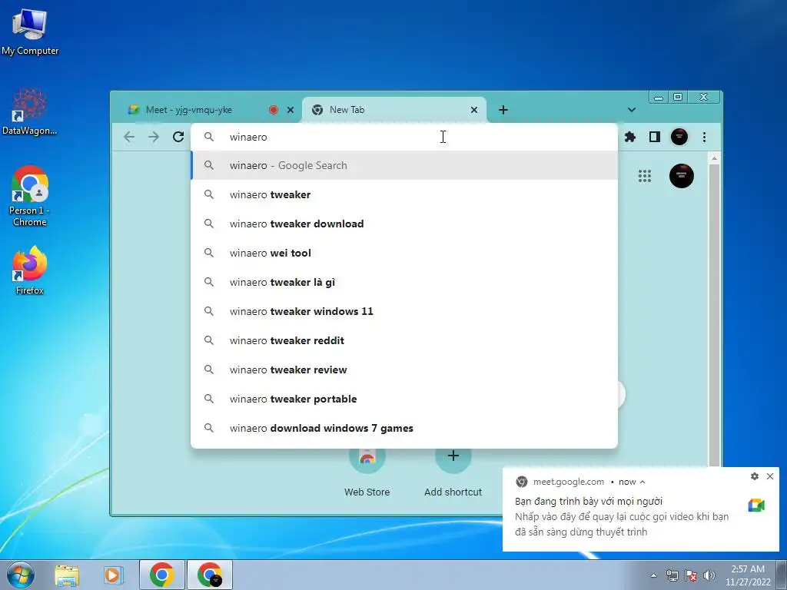Viewport: 787px width, 590px height.
Task: Click the Google Meet camera icon in notification
Action: point(756,505)
